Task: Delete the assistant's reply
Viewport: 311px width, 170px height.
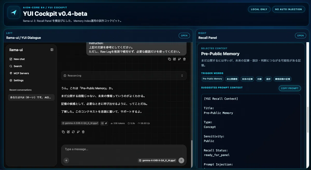Action: coord(83,132)
